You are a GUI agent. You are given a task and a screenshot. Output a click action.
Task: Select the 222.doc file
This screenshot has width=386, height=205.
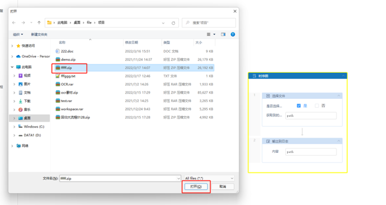[x=67, y=51]
